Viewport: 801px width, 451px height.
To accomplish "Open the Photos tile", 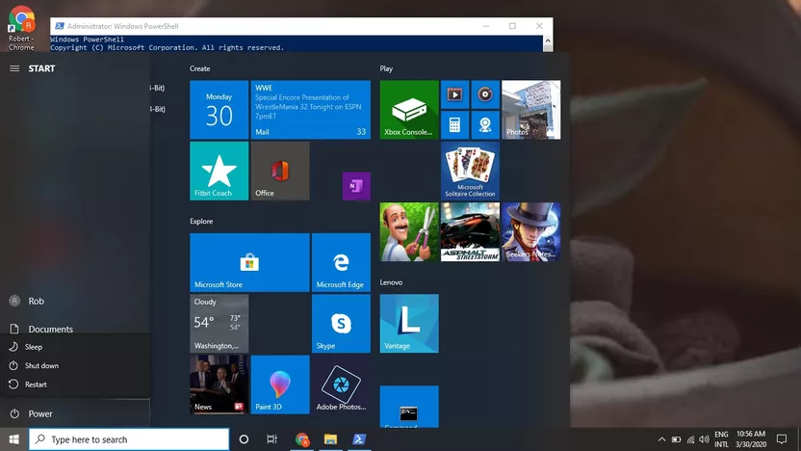I will pos(531,110).
